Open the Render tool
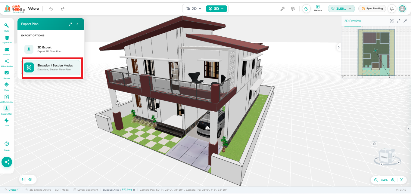The height and width of the screenshot is (194, 411). pyautogui.click(x=7, y=75)
